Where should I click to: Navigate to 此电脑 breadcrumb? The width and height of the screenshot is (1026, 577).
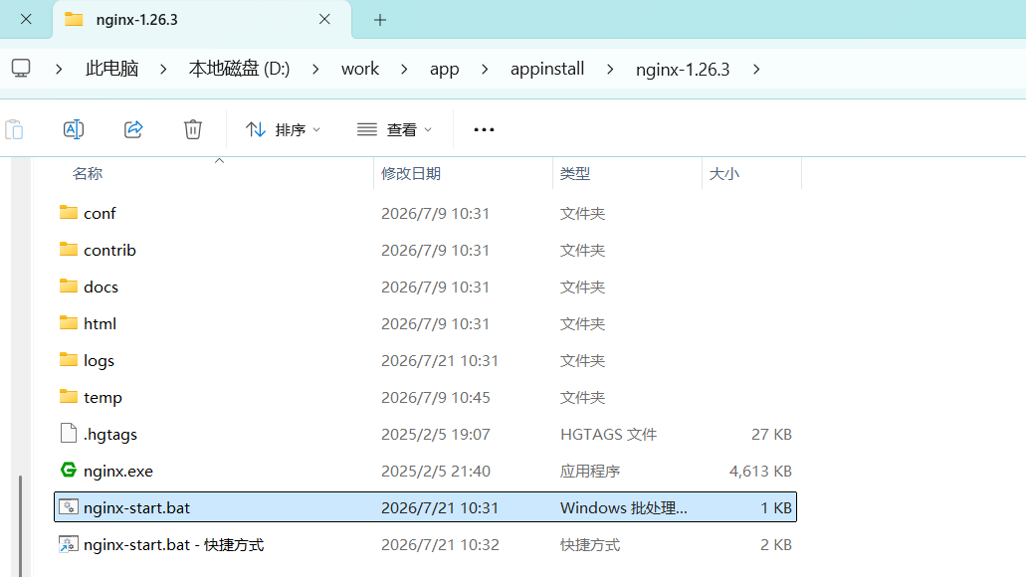[111, 69]
